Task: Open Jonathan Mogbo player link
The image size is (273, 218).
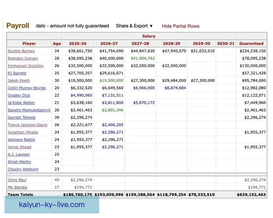Action: (23, 132)
